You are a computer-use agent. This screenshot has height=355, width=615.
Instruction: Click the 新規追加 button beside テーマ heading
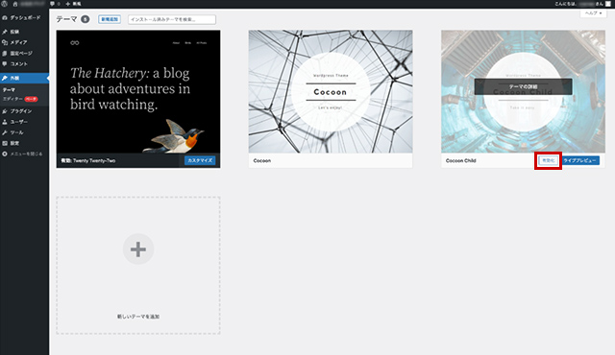[x=110, y=19]
